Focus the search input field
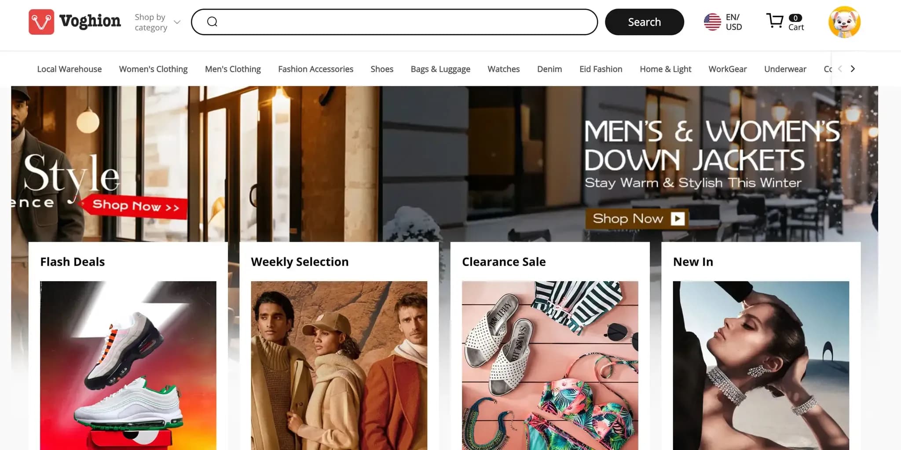Viewport: 901px width, 450px height. pyautogui.click(x=405, y=22)
